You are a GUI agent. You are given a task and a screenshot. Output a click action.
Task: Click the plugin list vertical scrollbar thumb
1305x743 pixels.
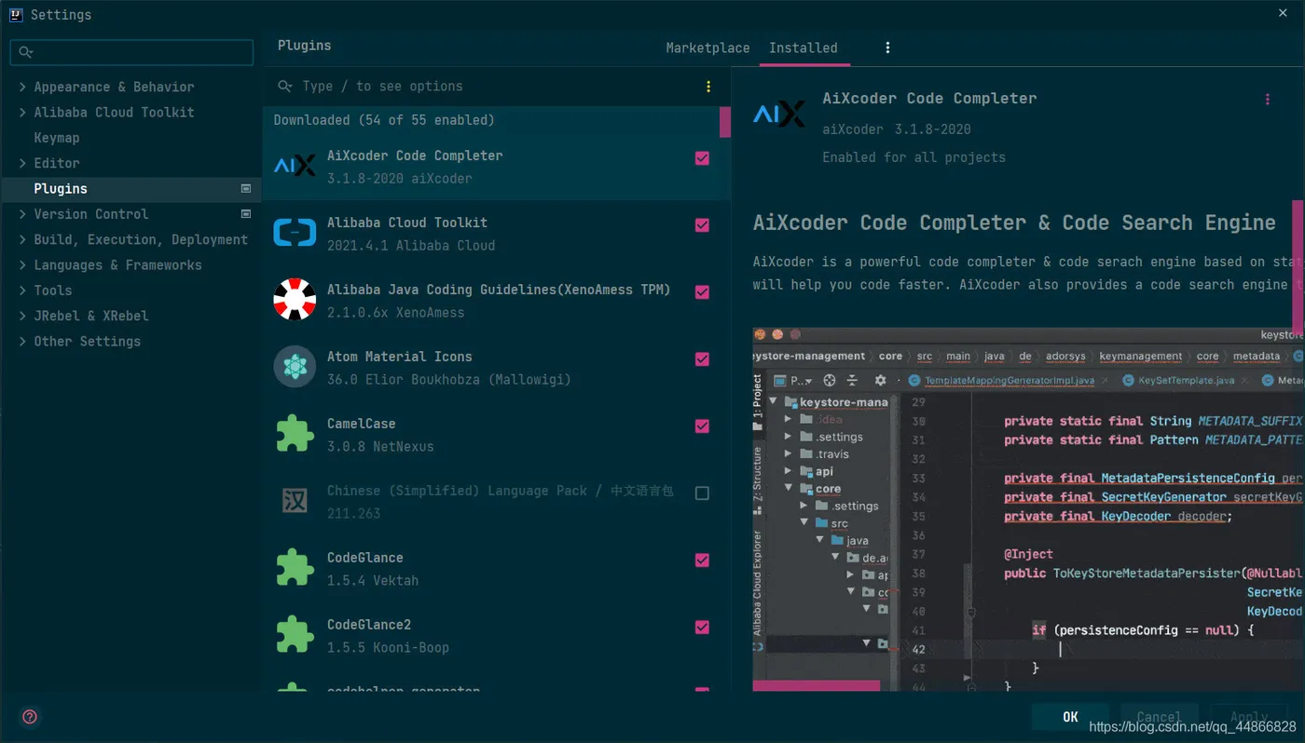point(725,122)
